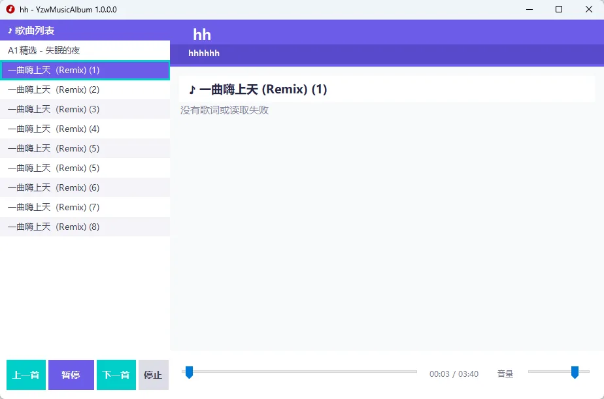Click the playback progress slider handle

tap(189, 372)
